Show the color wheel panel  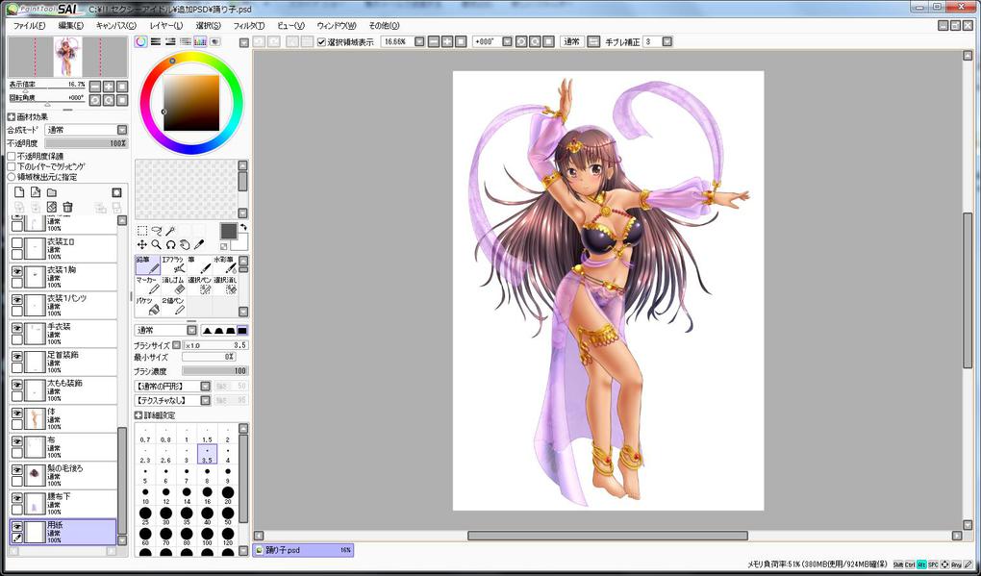pyautogui.click(x=141, y=42)
